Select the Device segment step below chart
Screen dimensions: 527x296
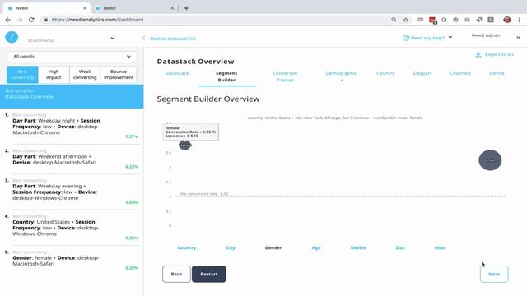pyautogui.click(x=358, y=247)
